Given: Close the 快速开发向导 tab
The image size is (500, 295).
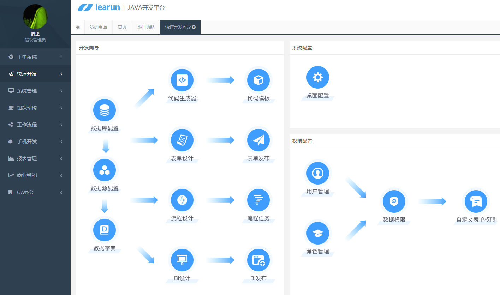Looking at the screenshot, I should (x=194, y=27).
